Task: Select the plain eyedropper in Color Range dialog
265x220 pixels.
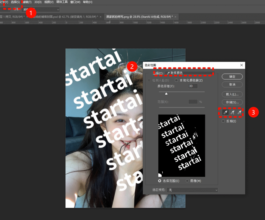Action: (225, 112)
